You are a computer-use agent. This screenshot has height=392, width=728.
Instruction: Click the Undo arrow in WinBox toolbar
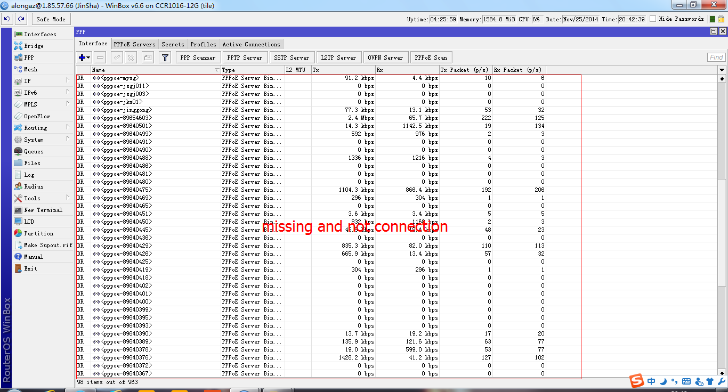point(7,18)
